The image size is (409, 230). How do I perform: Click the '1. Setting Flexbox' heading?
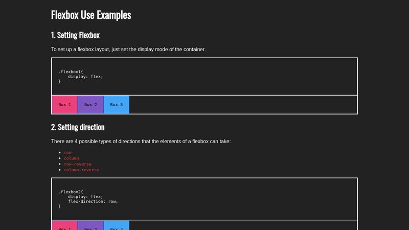click(x=75, y=35)
